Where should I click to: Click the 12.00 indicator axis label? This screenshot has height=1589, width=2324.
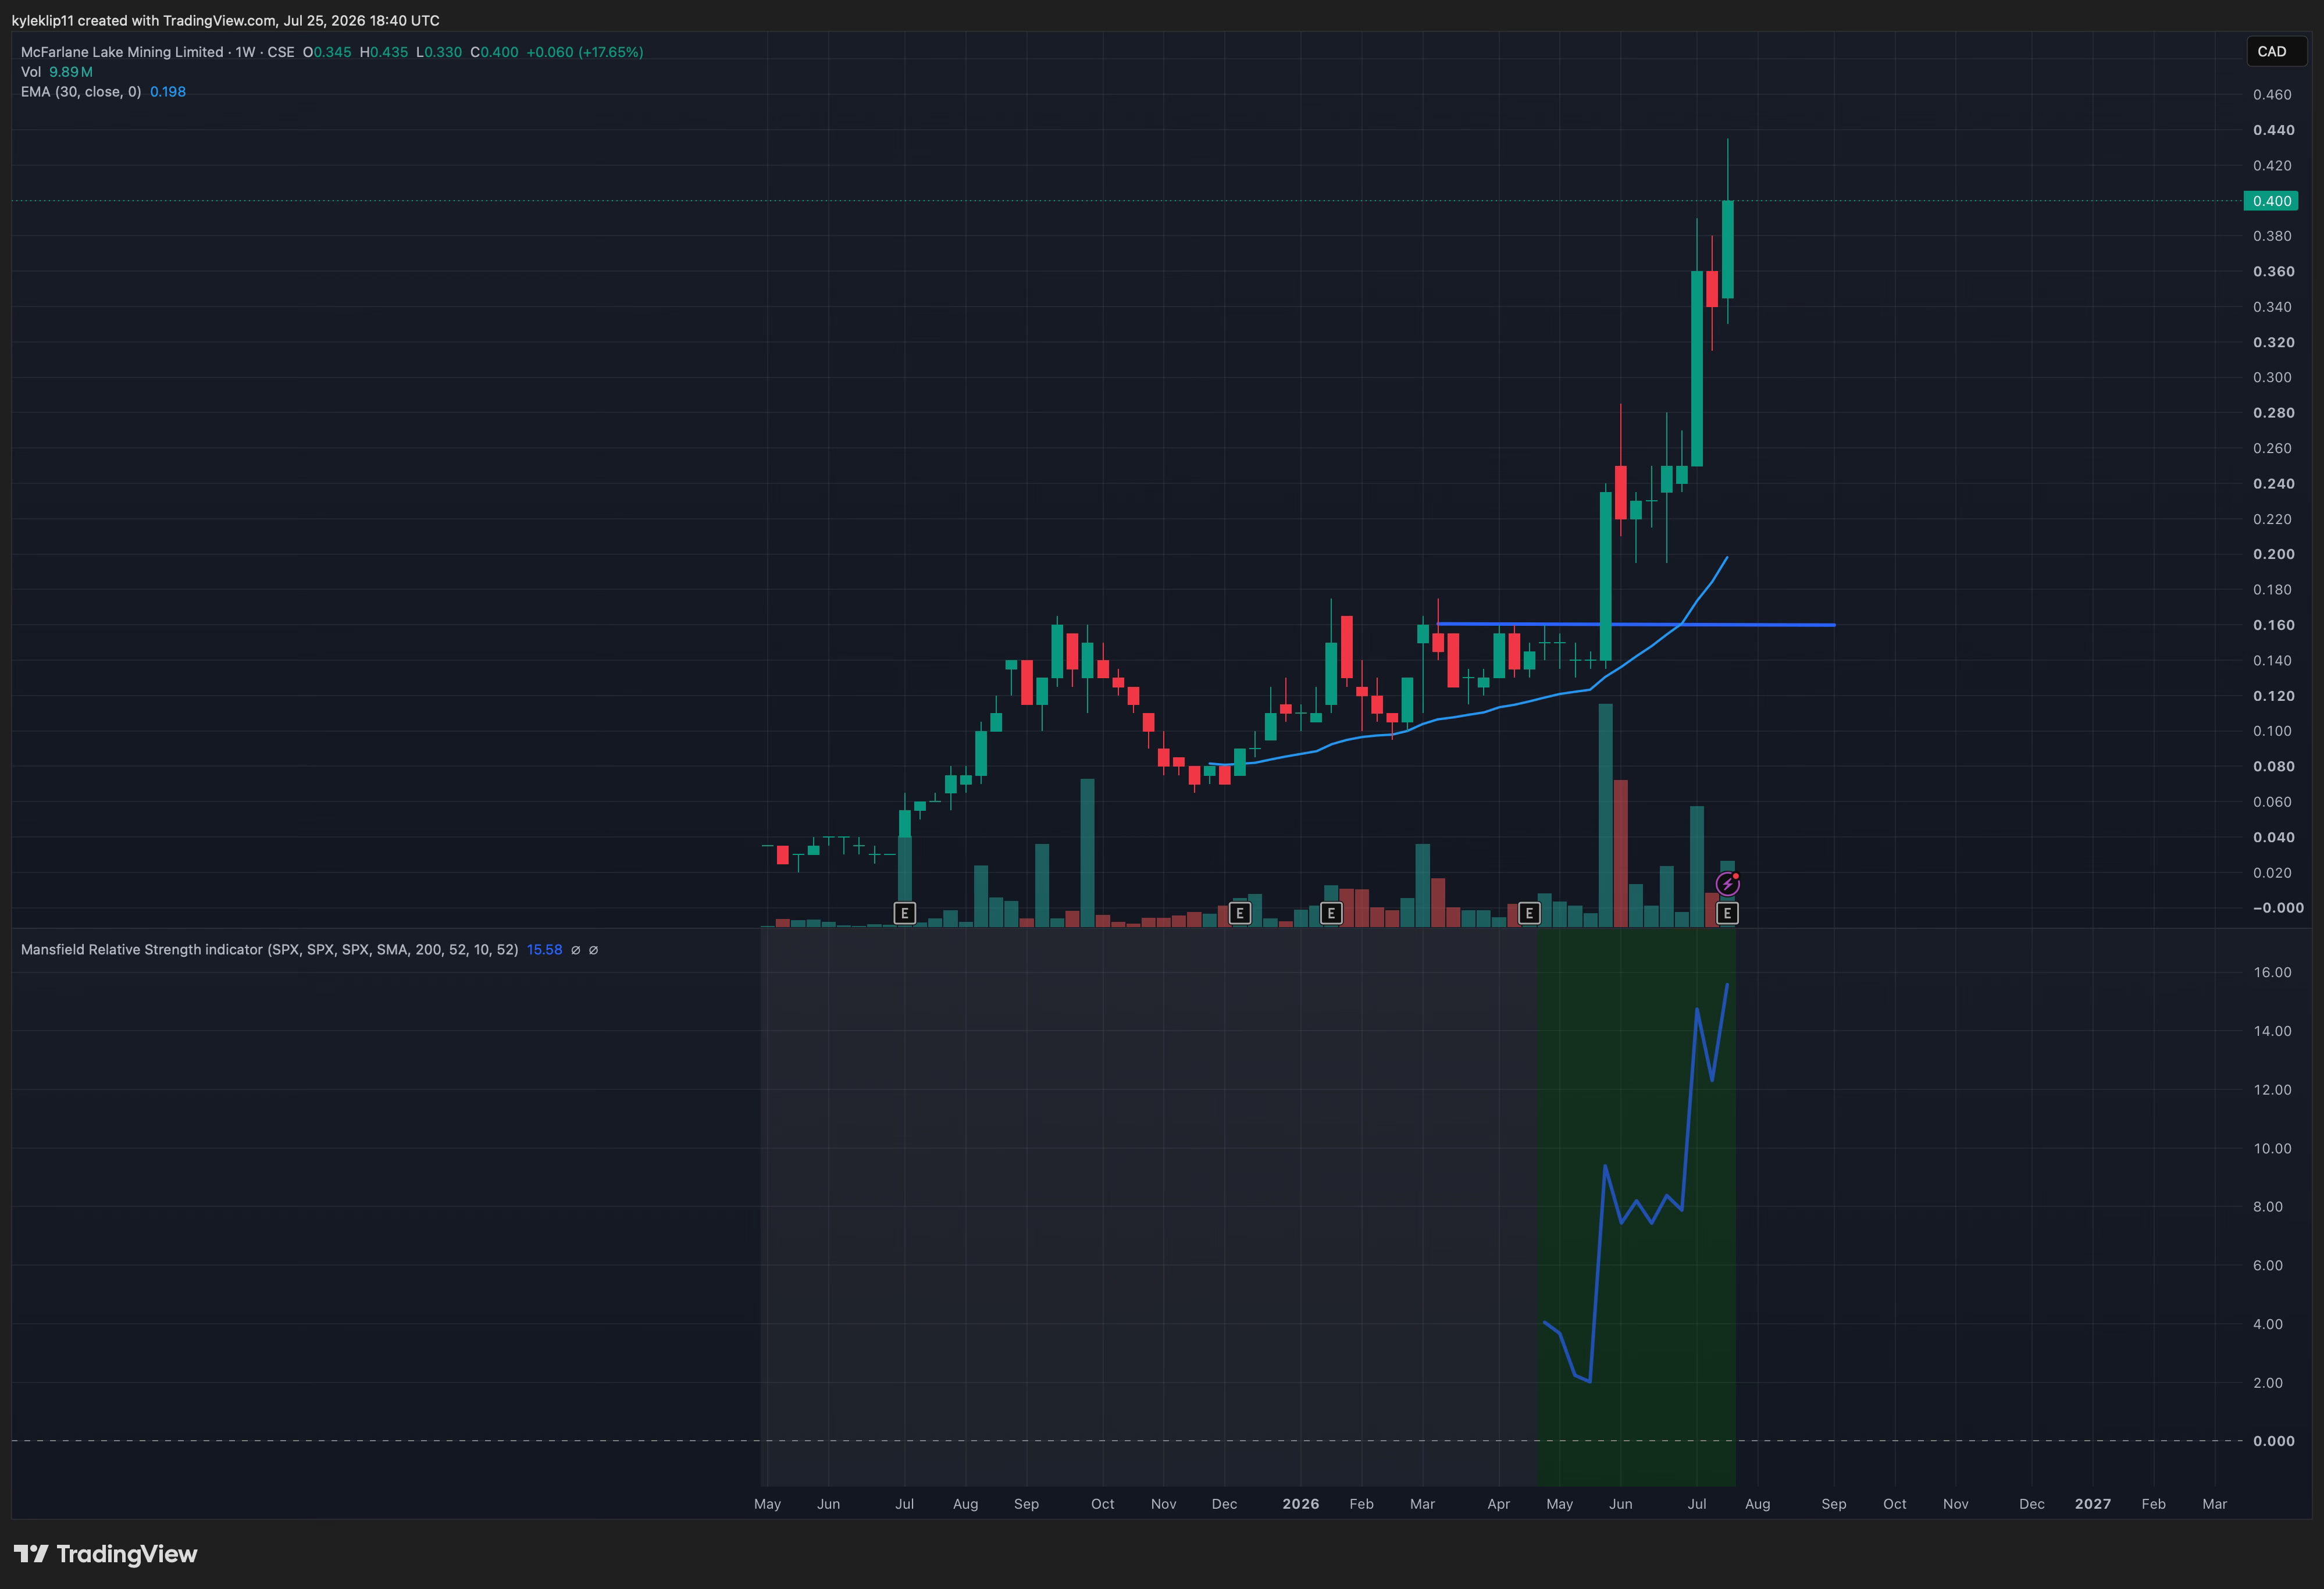tap(2272, 1090)
